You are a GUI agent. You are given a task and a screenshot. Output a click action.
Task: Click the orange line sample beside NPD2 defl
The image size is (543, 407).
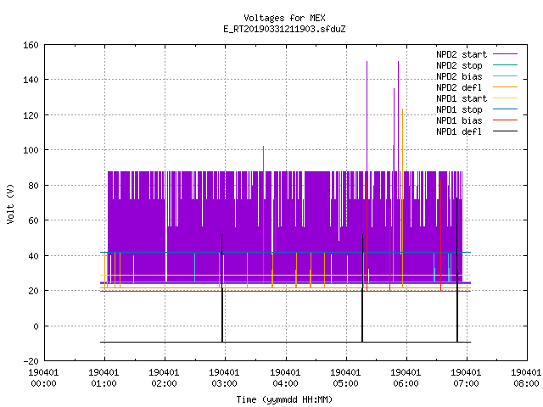(x=505, y=86)
